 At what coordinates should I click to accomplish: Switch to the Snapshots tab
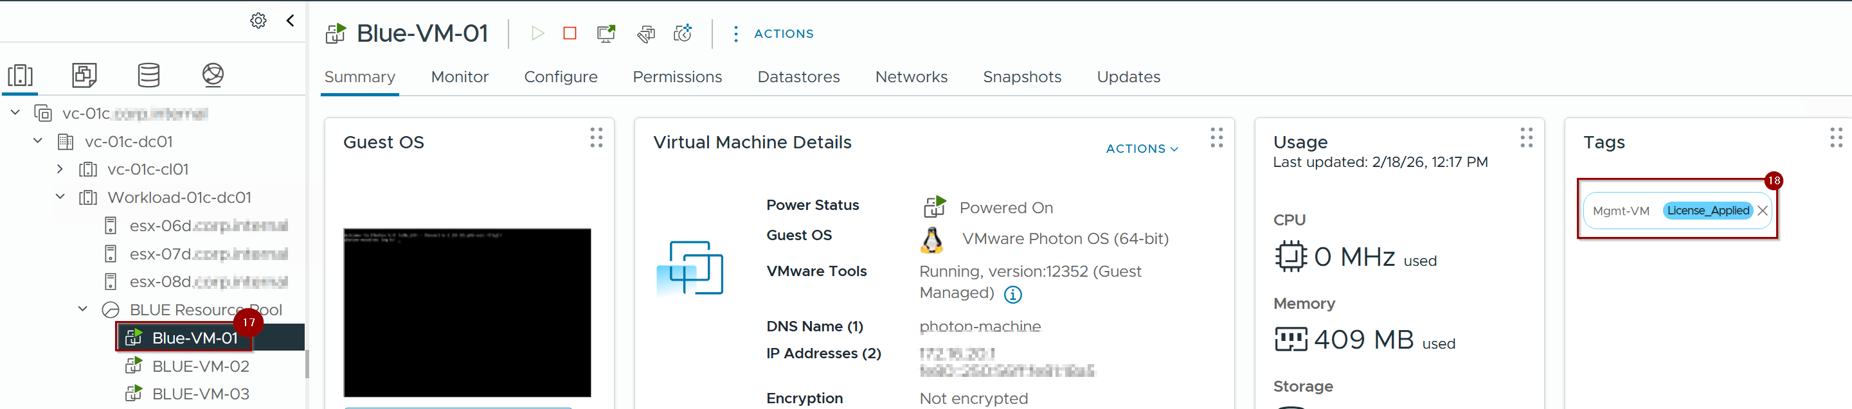[x=1021, y=77]
